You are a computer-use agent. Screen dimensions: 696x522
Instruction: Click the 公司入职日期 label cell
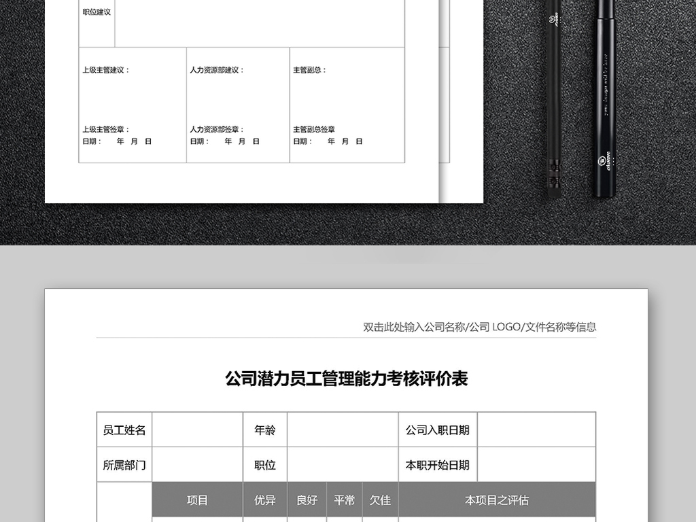[x=437, y=429]
